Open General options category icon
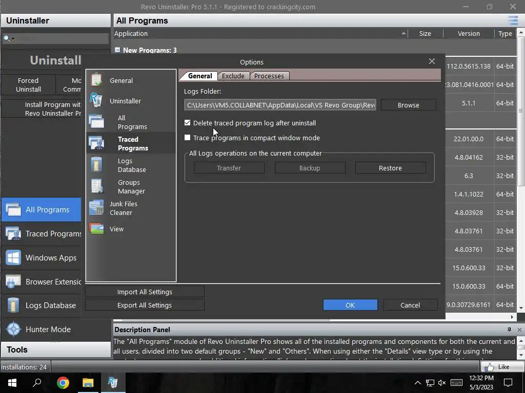The width and height of the screenshot is (525, 393). pos(96,80)
